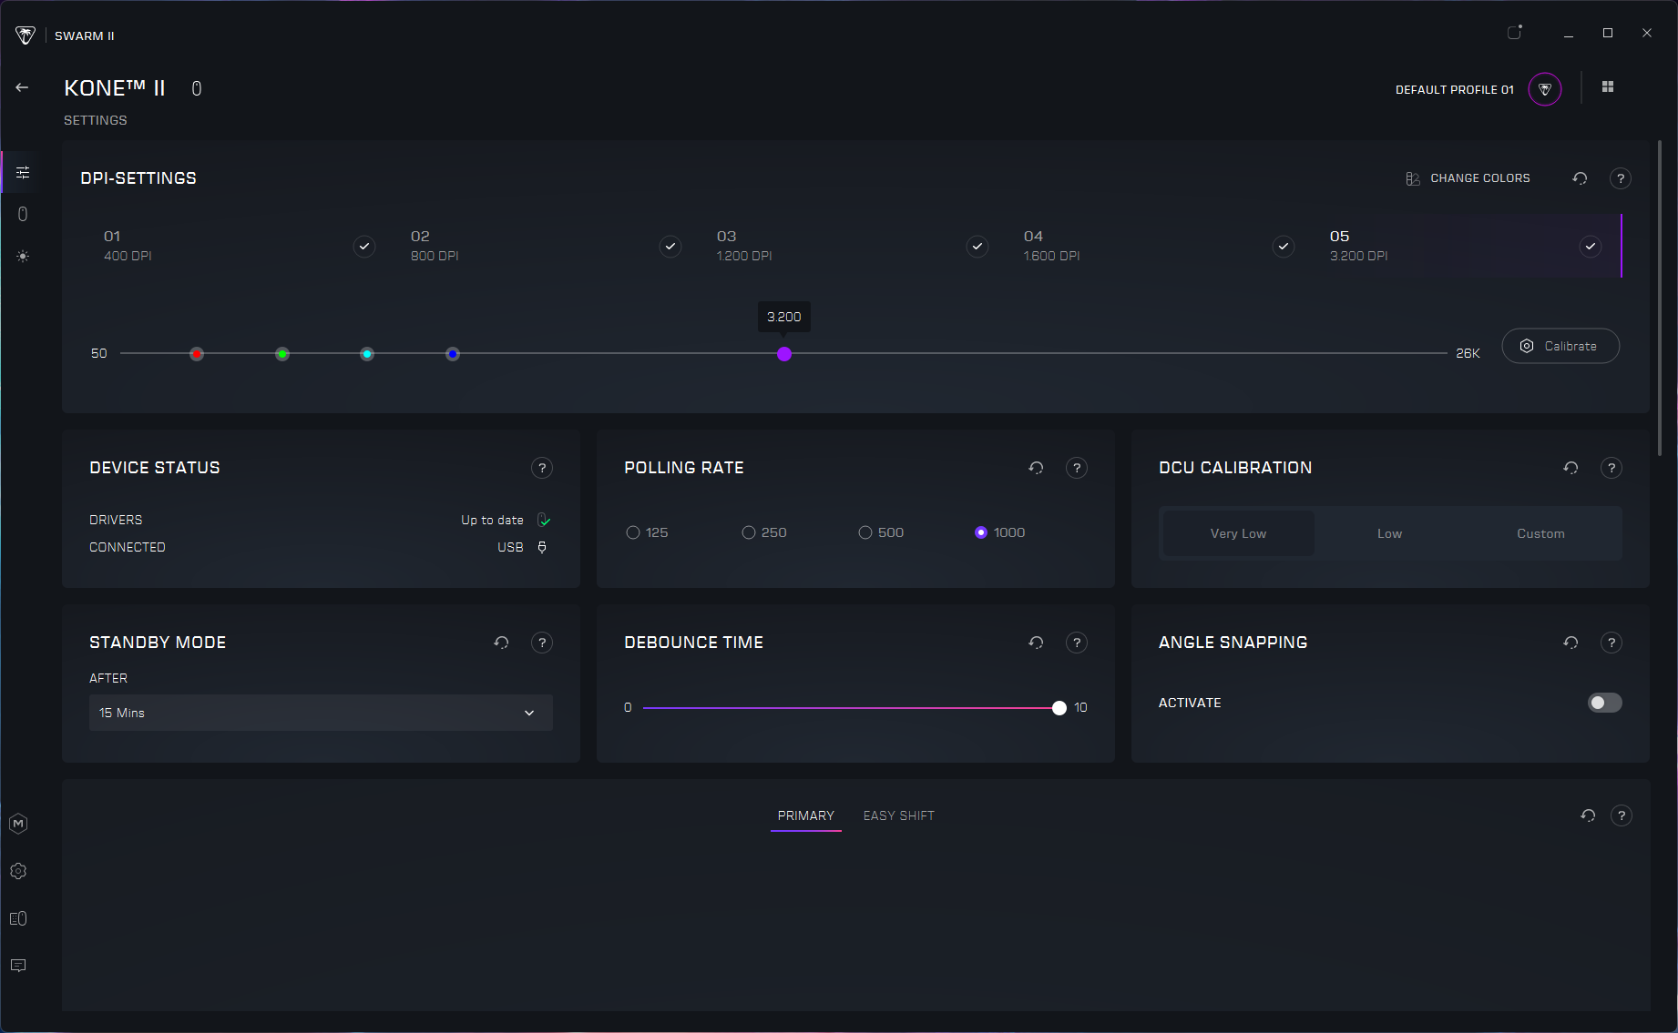Screen dimensions: 1678x1033
Task: Reset DPI settings with the reset icon
Action: pyautogui.click(x=1580, y=178)
